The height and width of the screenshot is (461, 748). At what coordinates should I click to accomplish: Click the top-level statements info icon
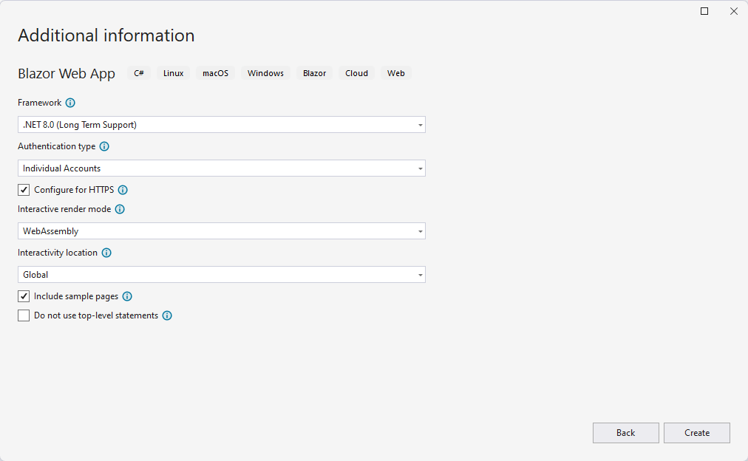pos(167,315)
